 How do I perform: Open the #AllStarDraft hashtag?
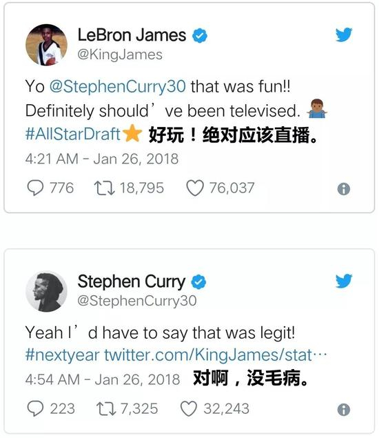coord(73,134)
